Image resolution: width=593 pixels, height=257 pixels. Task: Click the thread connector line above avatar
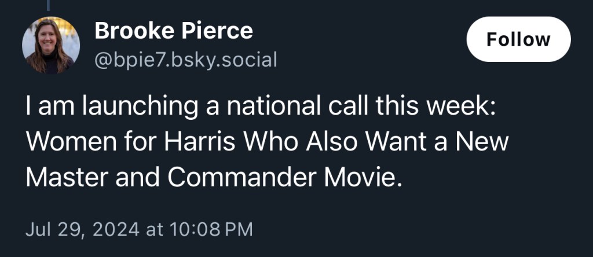[49, 5]
